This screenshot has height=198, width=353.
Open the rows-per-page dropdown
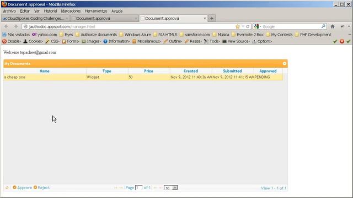coord(171,188)
